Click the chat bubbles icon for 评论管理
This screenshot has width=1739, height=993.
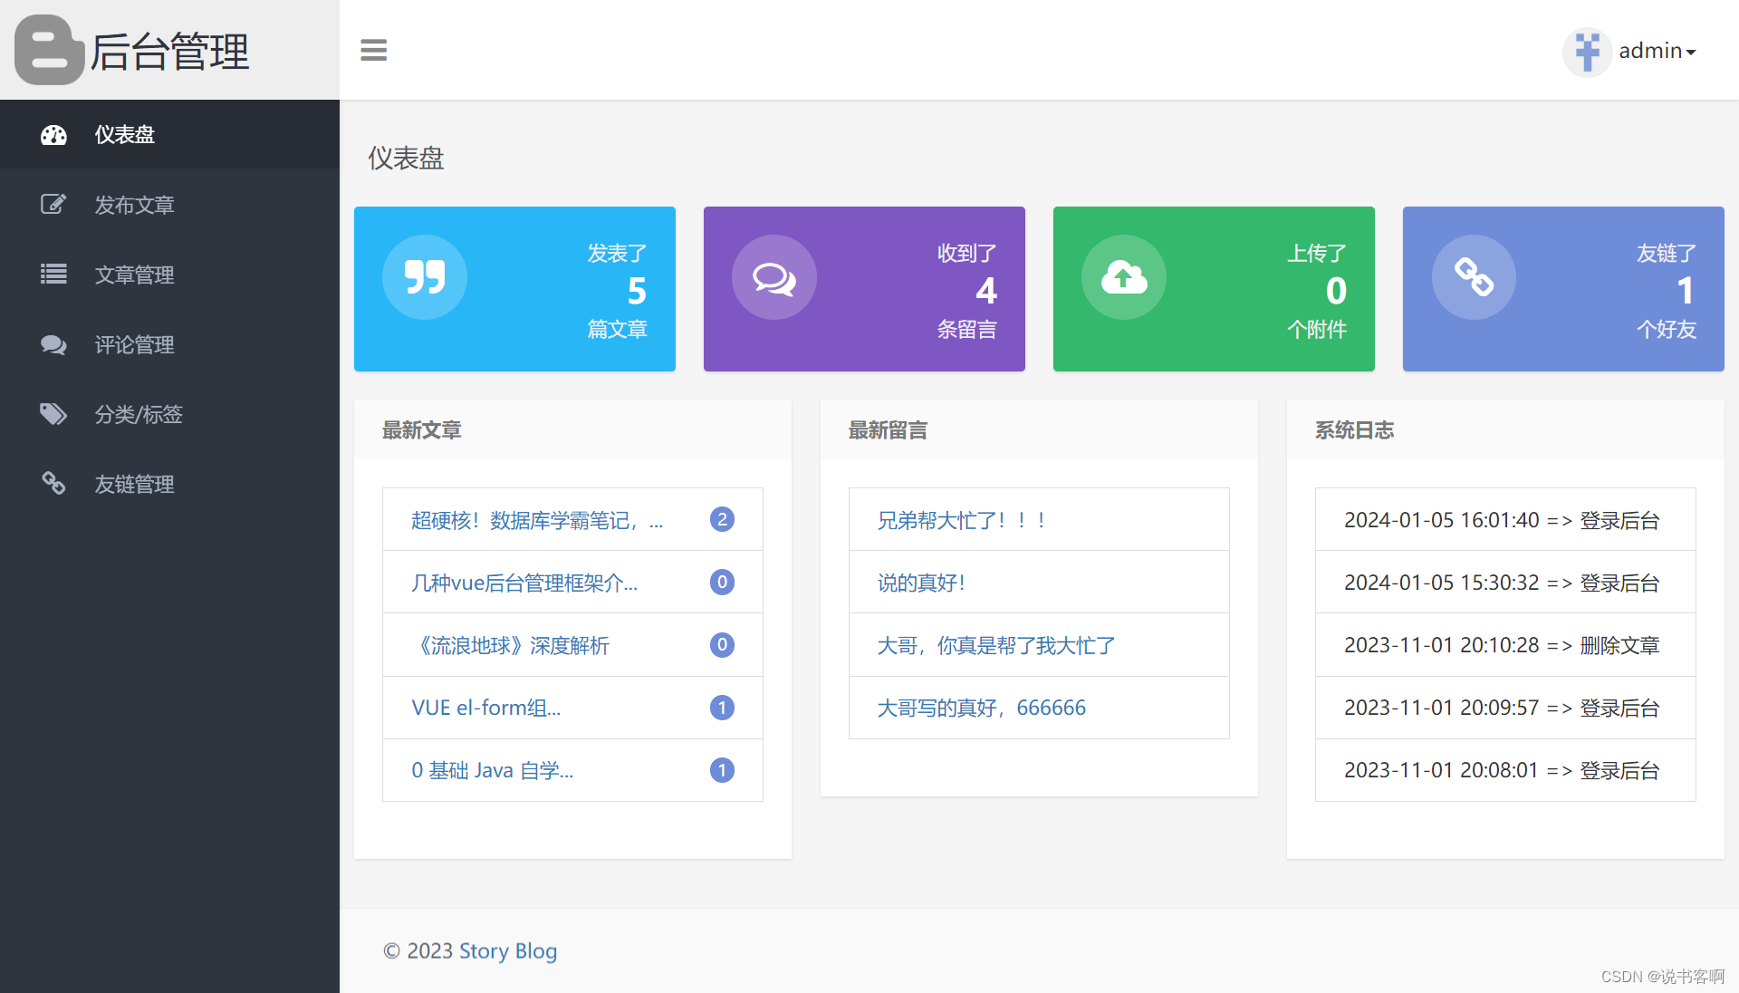pyautogui.click(x=53, y=344)
